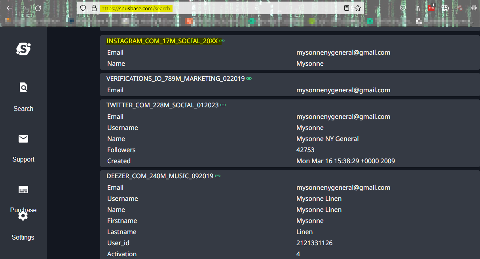
Task: Click the browser forward arrow
Action: (23, 8)
